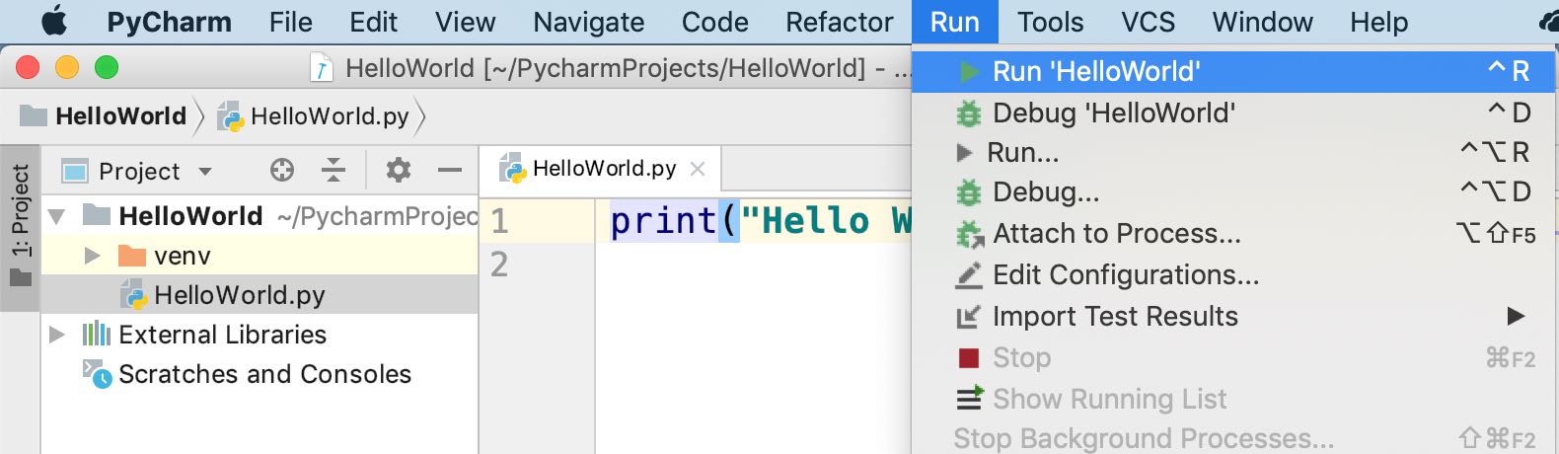The width and height of the screenshot is (1559, 454).
Task: Select HelloWorld.py in the project tree
Action: click(240, 295)
